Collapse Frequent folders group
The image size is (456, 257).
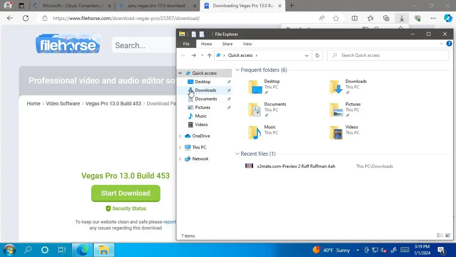[x=237, y=70]
